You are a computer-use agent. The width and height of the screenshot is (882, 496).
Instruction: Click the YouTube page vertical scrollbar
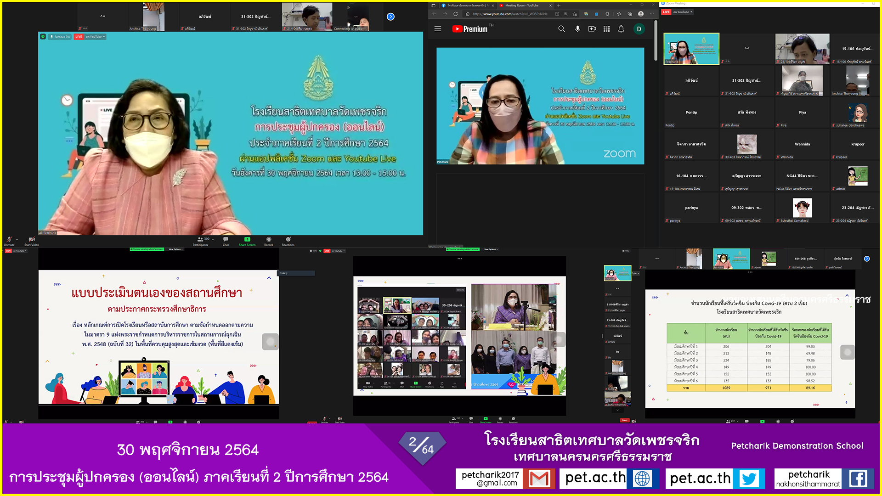tap(656, 41)
